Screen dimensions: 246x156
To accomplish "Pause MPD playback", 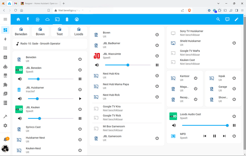I will pos(214,136).
